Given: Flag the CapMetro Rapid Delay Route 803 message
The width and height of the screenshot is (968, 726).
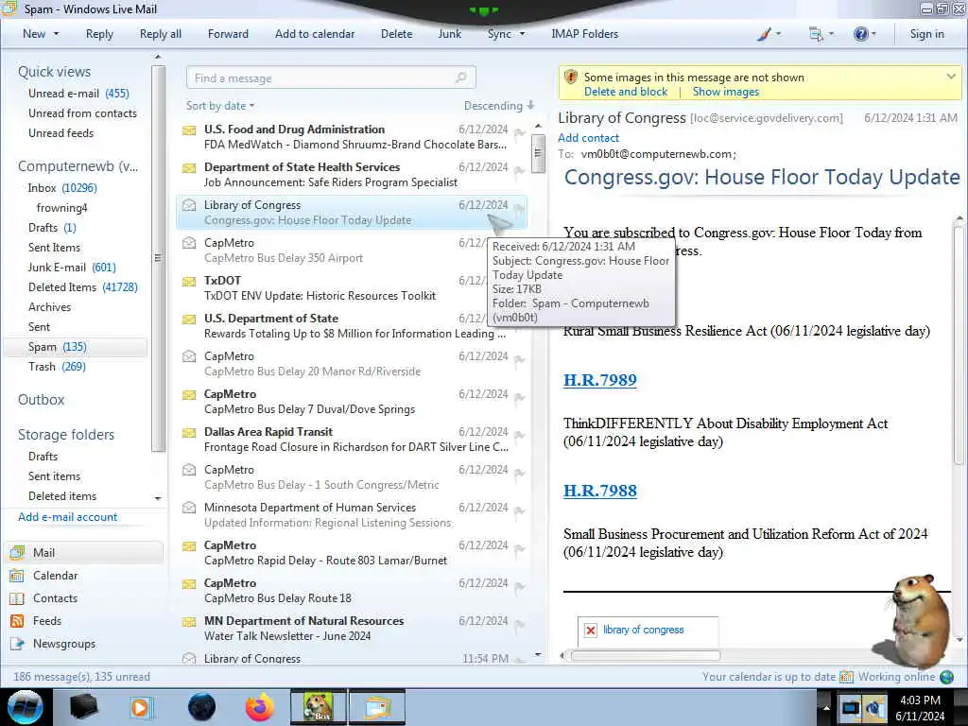Looking at the screenshot, I should point(519,549).
